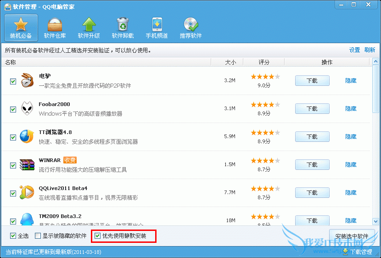
Task: Open 手机频道 tab
Action: [157, 28]
